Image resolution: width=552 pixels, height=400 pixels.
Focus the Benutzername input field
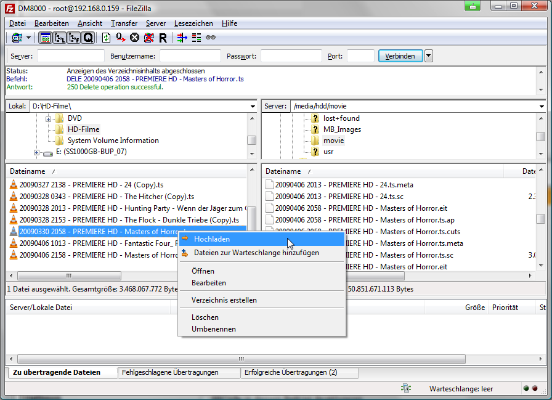click(x=190, y=56)
